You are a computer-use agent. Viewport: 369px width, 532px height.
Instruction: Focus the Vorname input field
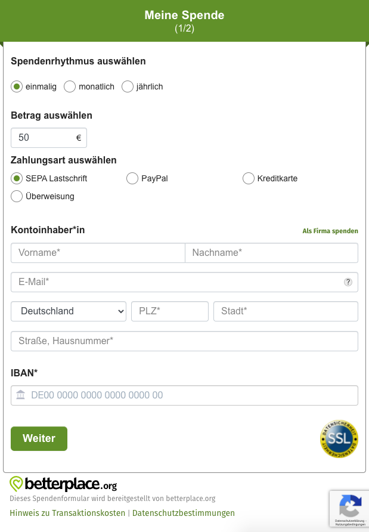(x=98, y=253)
